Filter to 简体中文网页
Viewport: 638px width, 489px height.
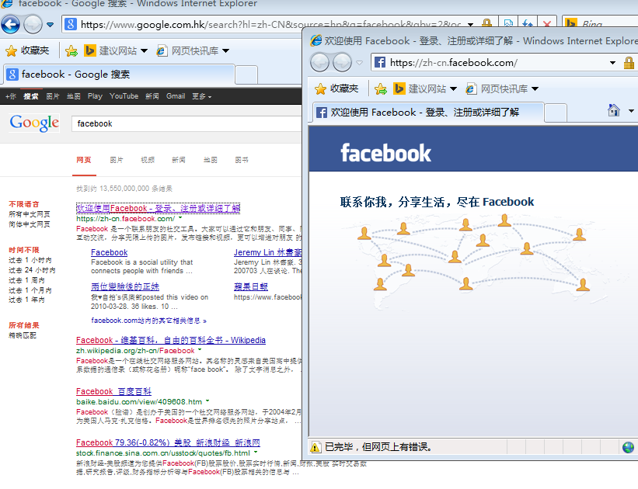tap(30, 224)
